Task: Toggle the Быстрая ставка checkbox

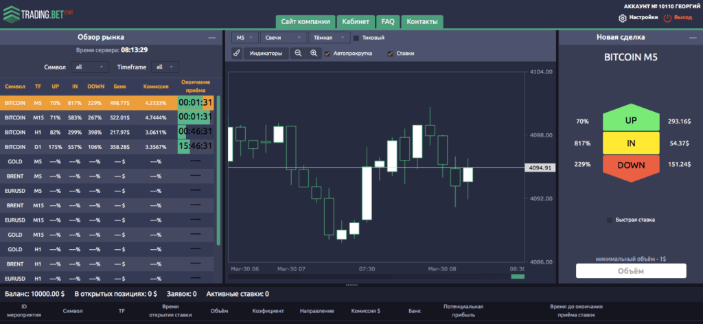Action: pos(610,220)
